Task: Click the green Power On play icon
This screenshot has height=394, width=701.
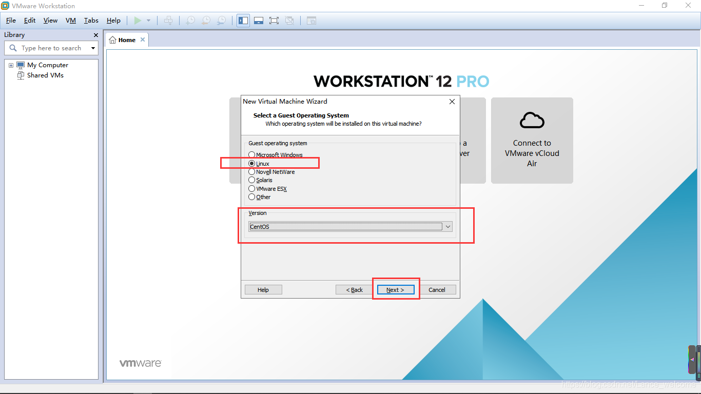Action: (138, 21)
